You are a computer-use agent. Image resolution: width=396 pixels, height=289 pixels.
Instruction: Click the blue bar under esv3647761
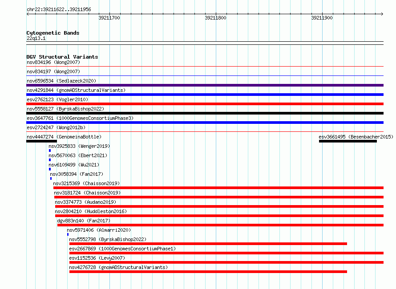(x=205, y=123)
